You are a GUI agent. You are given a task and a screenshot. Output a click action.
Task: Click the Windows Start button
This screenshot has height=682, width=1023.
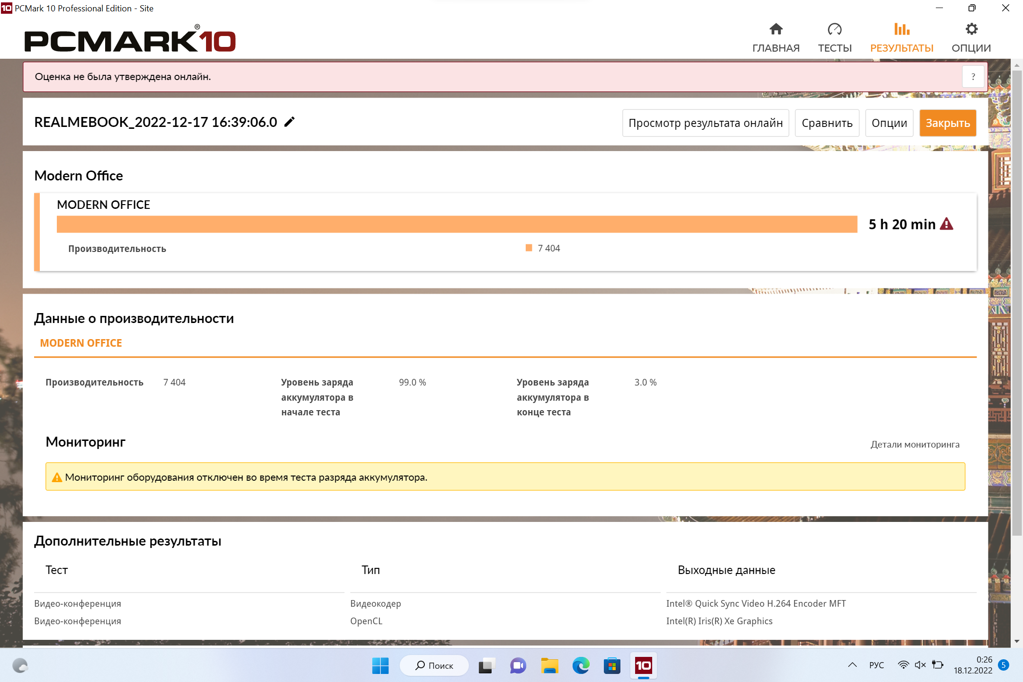click(x=380, y=666)
